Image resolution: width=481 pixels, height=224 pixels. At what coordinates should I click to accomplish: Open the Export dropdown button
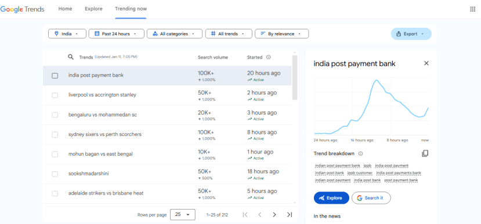click(411, 34)
